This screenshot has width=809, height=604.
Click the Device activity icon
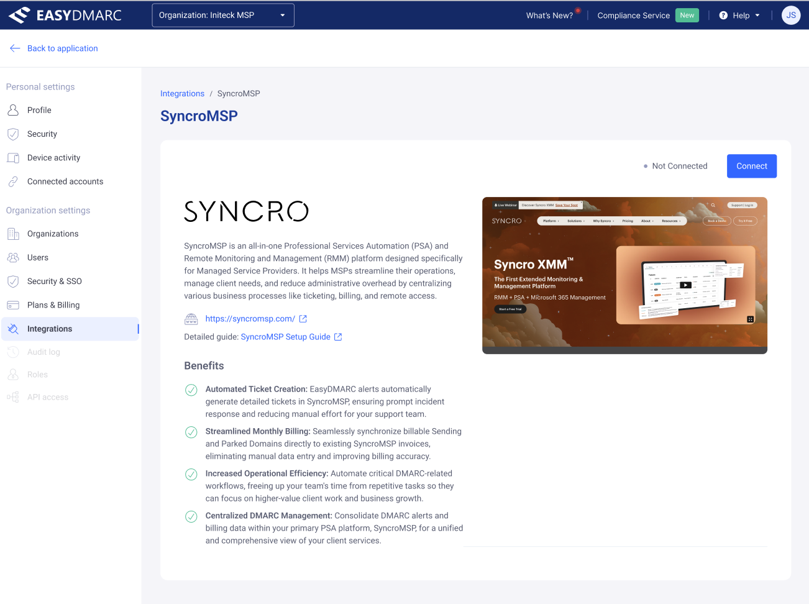[13, 158]
